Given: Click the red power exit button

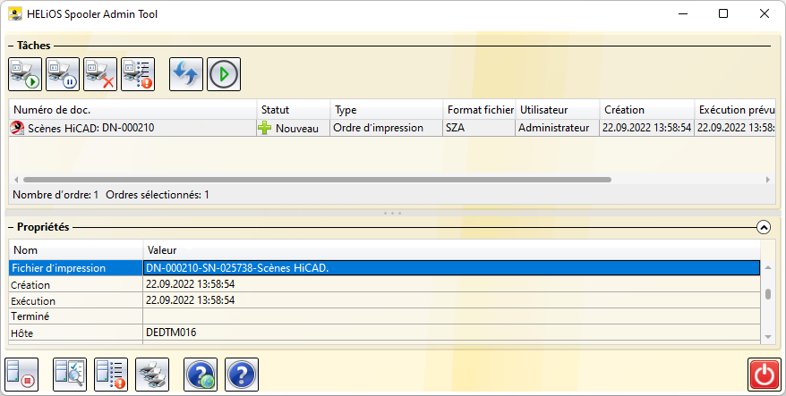Looking at the screenshot, I should pyautogui.click(x=764, y=375).
